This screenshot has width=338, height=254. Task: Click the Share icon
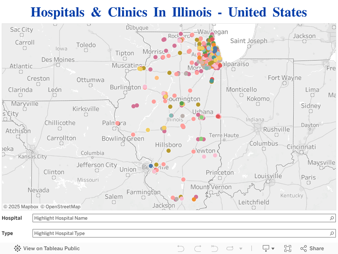[x=303, y=248]
